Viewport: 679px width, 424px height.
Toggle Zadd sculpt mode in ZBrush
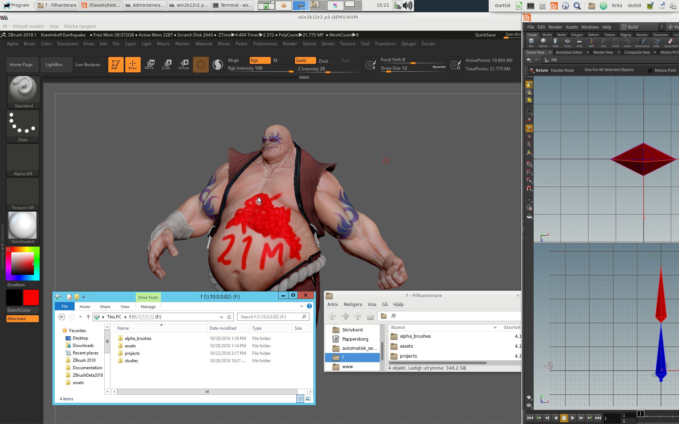pyautogui.click(x=305, y=60)
